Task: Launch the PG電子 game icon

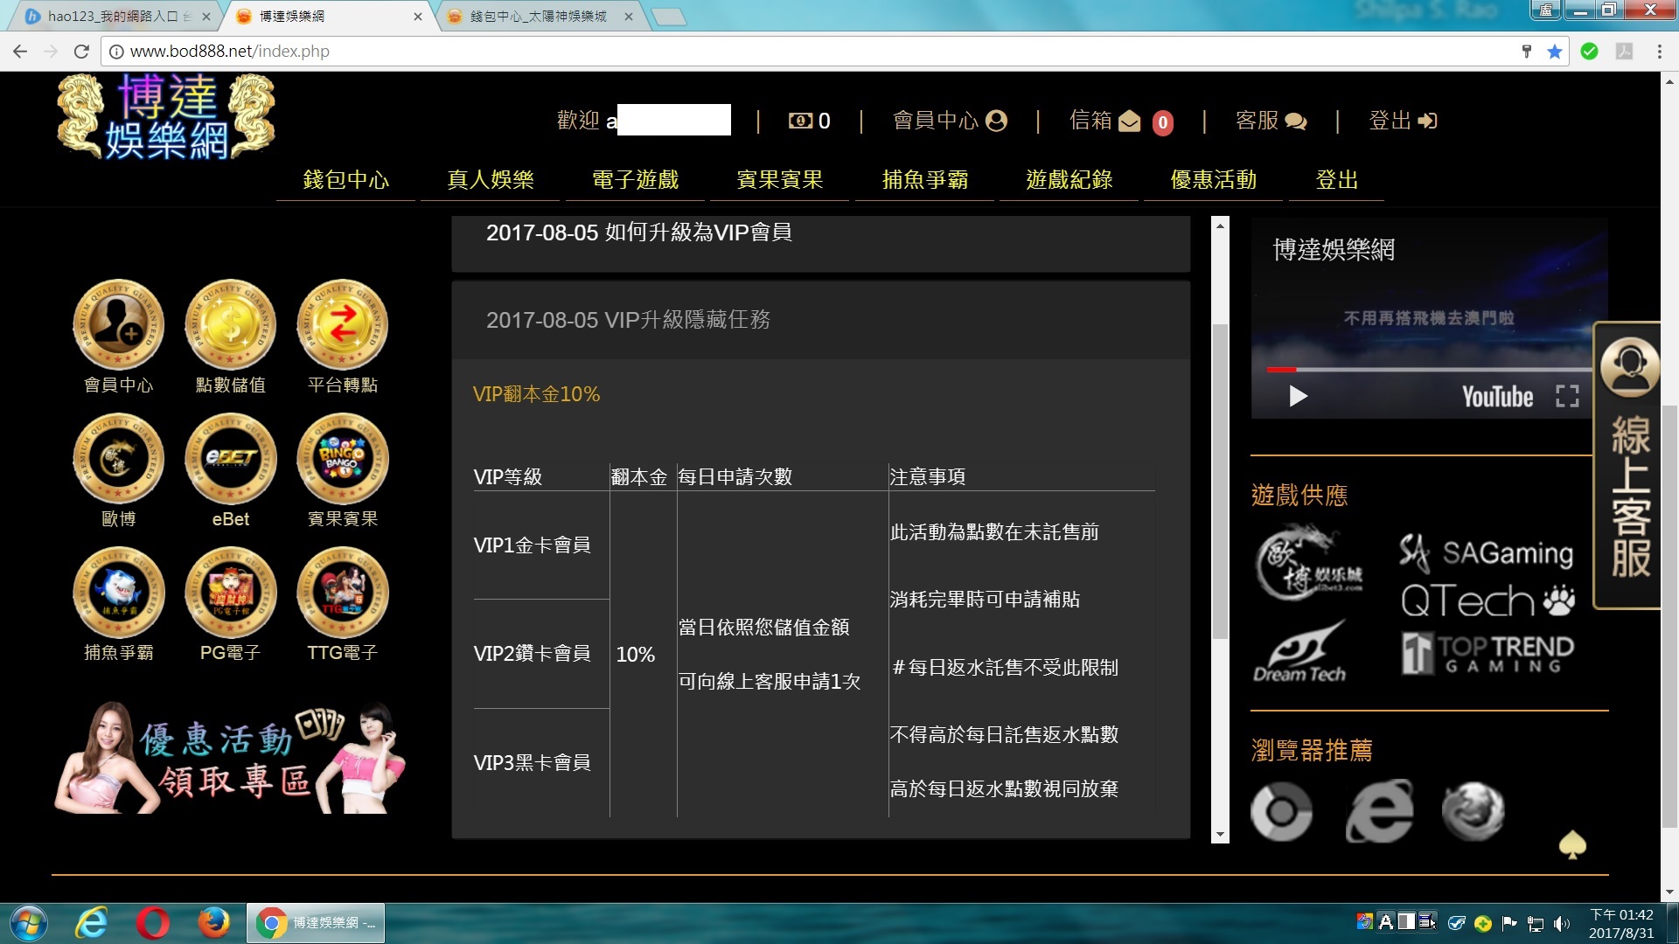Action: (230, 592)
